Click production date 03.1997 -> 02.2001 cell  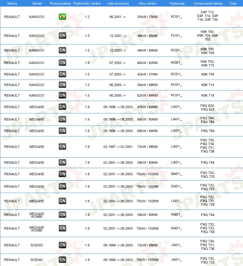click(x=118, y=147)
